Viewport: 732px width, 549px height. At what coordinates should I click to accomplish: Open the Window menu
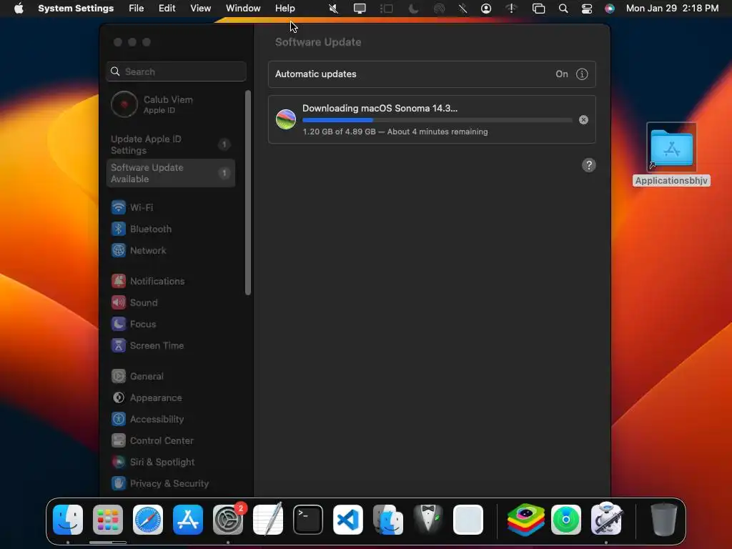(243, 9)
